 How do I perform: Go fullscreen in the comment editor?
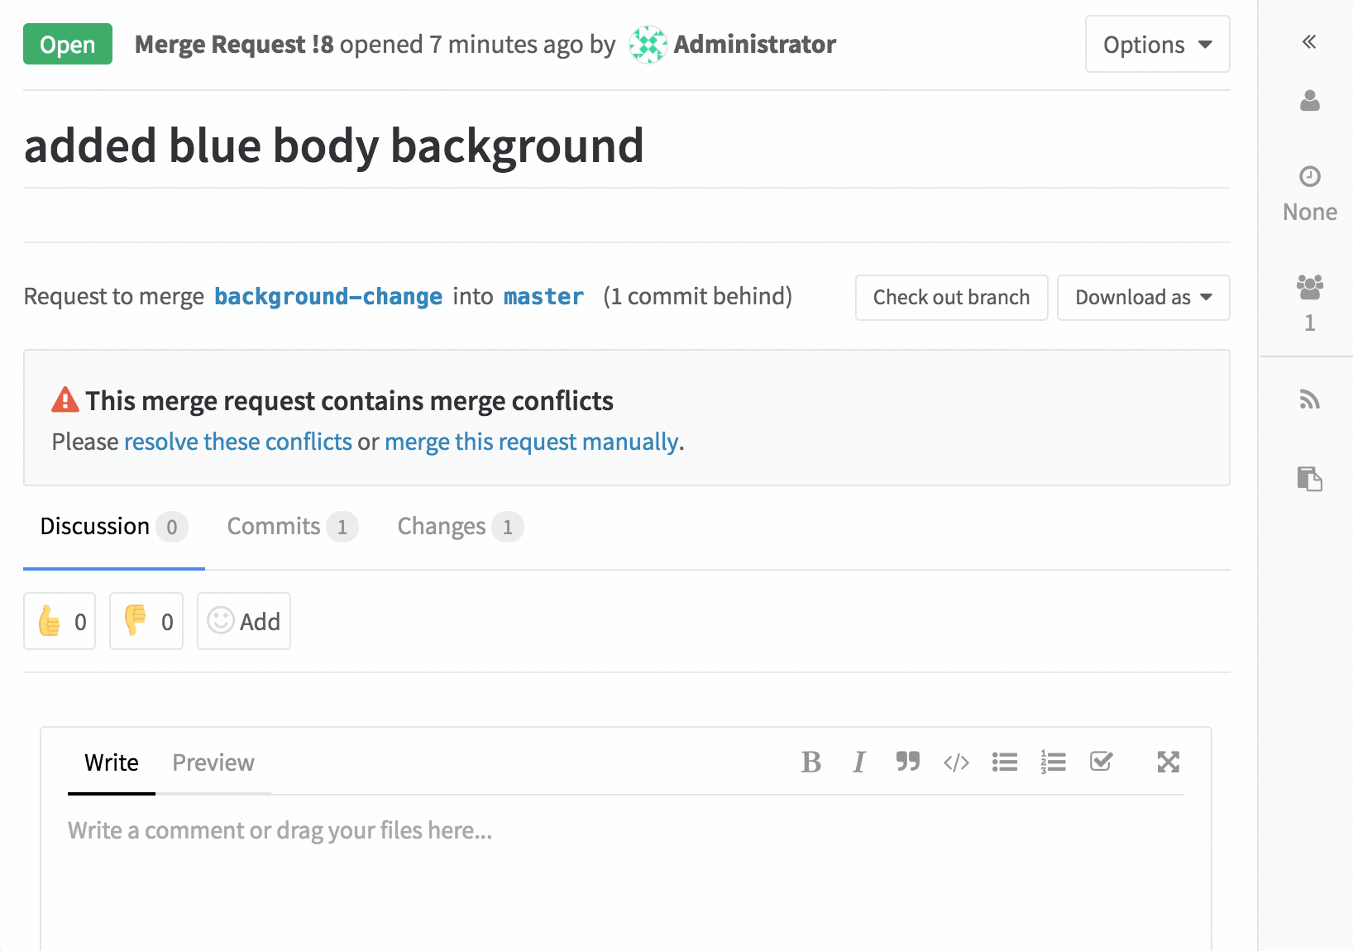coord(1168,762)
